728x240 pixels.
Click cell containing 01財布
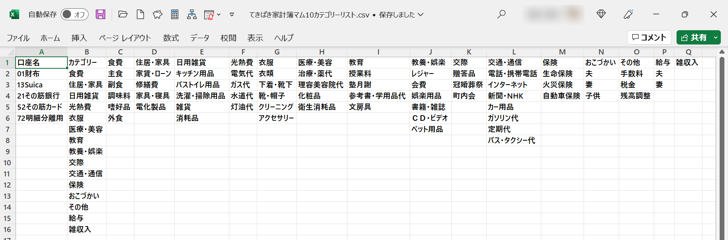(x=41, y=74)
